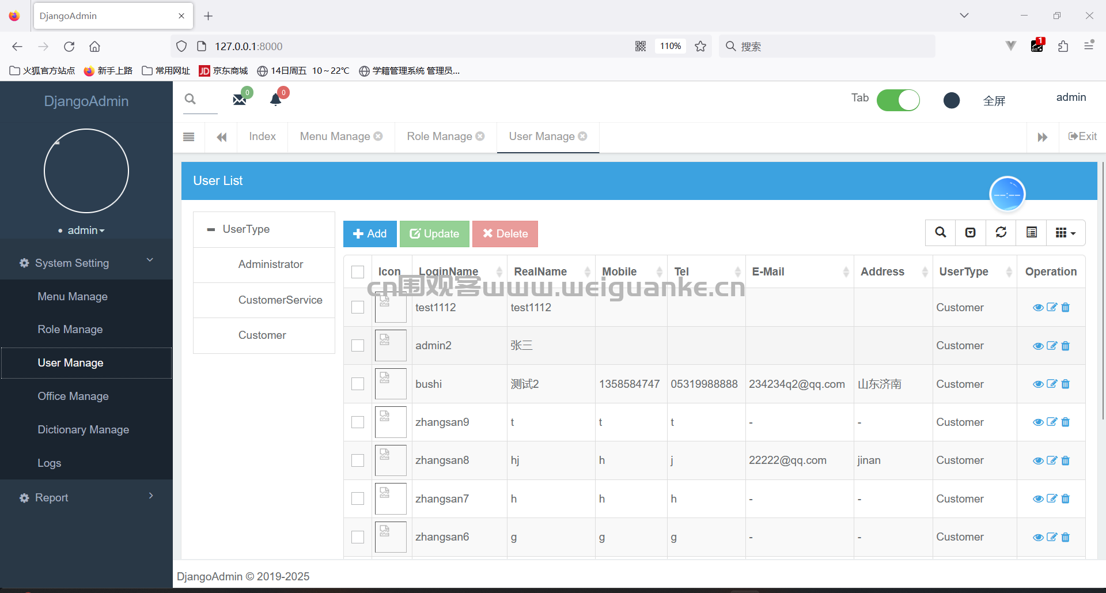Delete the zhangsan9 user row
Image resolution: width=1106 pixels, height=593 pixels.
point(1066,422)
